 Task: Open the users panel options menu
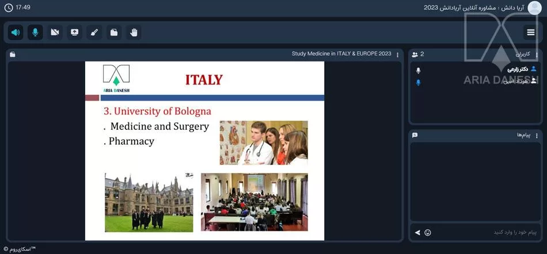tap(537, 55)
